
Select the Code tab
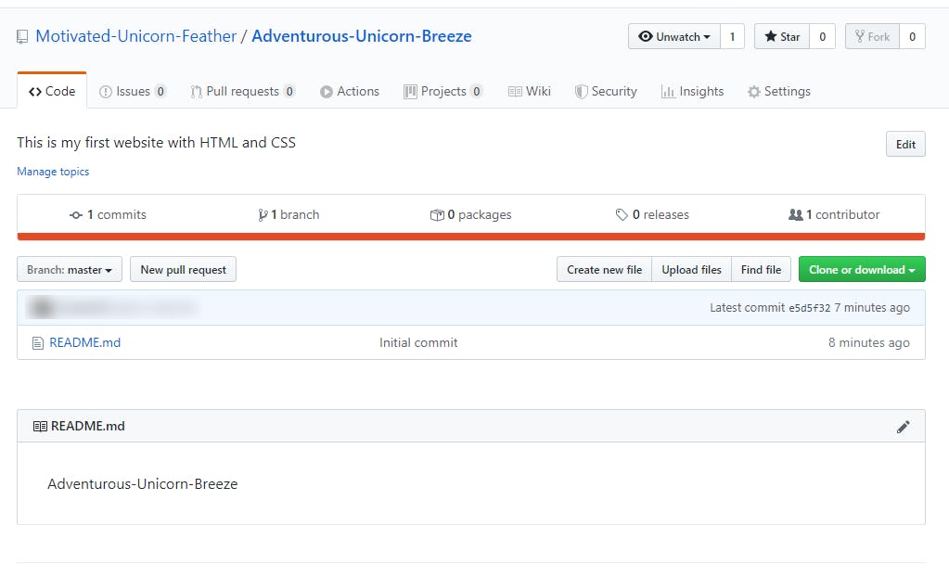(x=52, y=92)
